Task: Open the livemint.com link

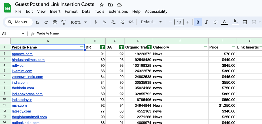Action: pyautogui.click(x=22, y=71)
